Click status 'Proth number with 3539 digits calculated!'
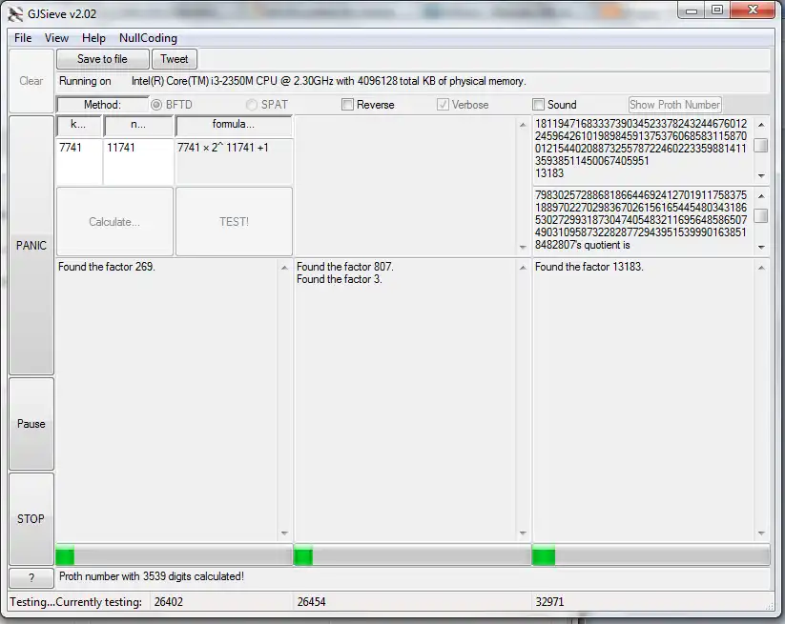This screenshot has height=624, width=785. (x=152, y=576)
